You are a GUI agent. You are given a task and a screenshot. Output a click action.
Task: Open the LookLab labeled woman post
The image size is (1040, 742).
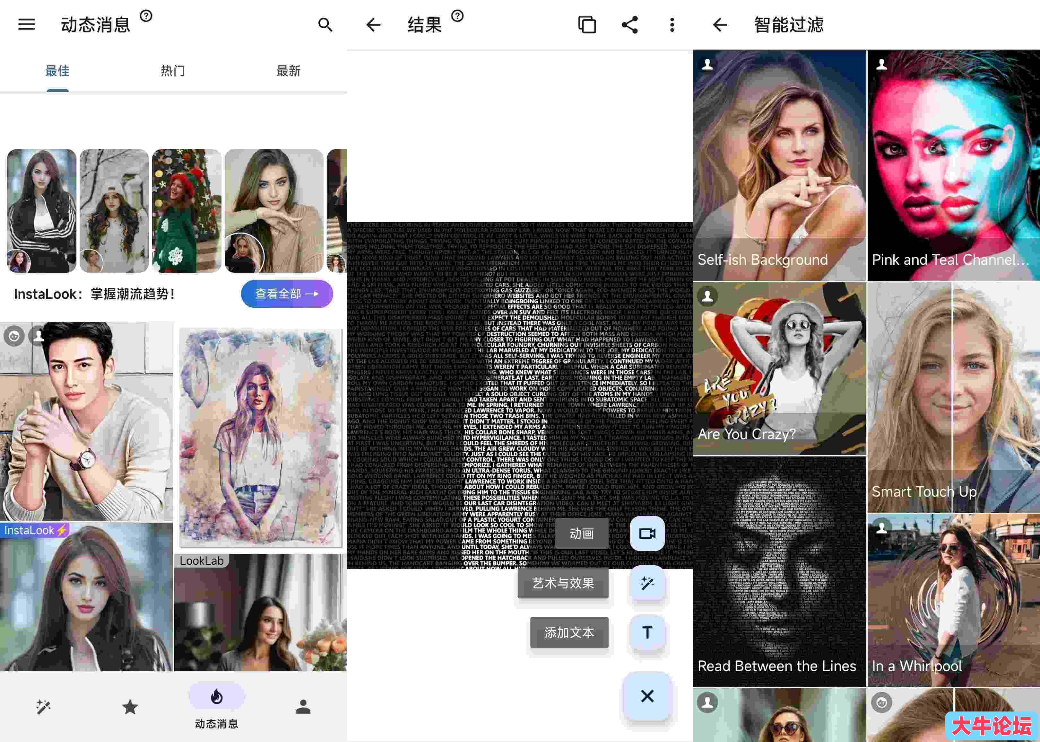coord(260,612)
